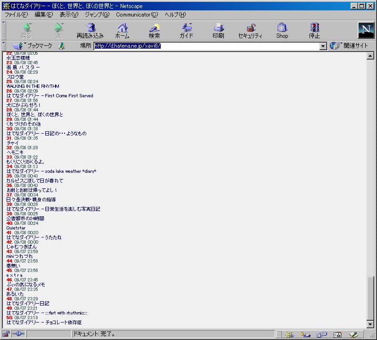Click the Shop toolbar icon

[x=282, y=31]
